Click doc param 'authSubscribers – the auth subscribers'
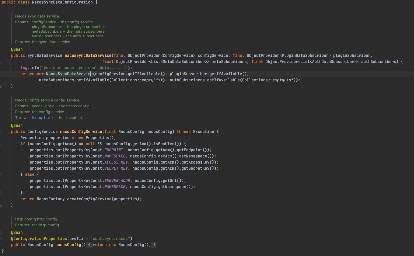This screenshot has width=414, height=256. [x=67, y=36]
